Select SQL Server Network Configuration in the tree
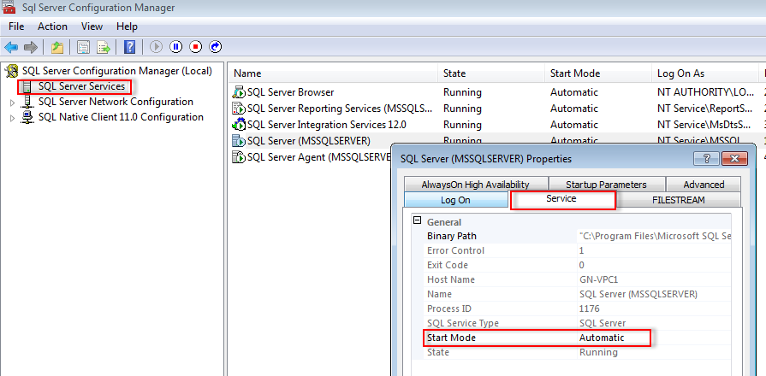 click(x=116, y=102)
